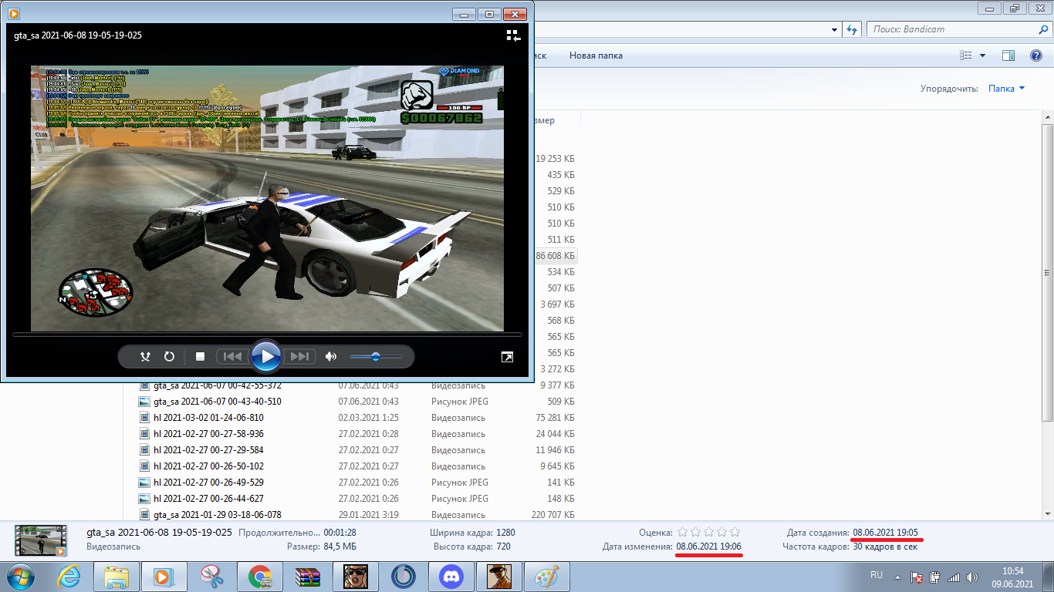Switch to Windows Media Player taskbar icon
This screenshot has height=592, width=1054.
click(163, 576)
